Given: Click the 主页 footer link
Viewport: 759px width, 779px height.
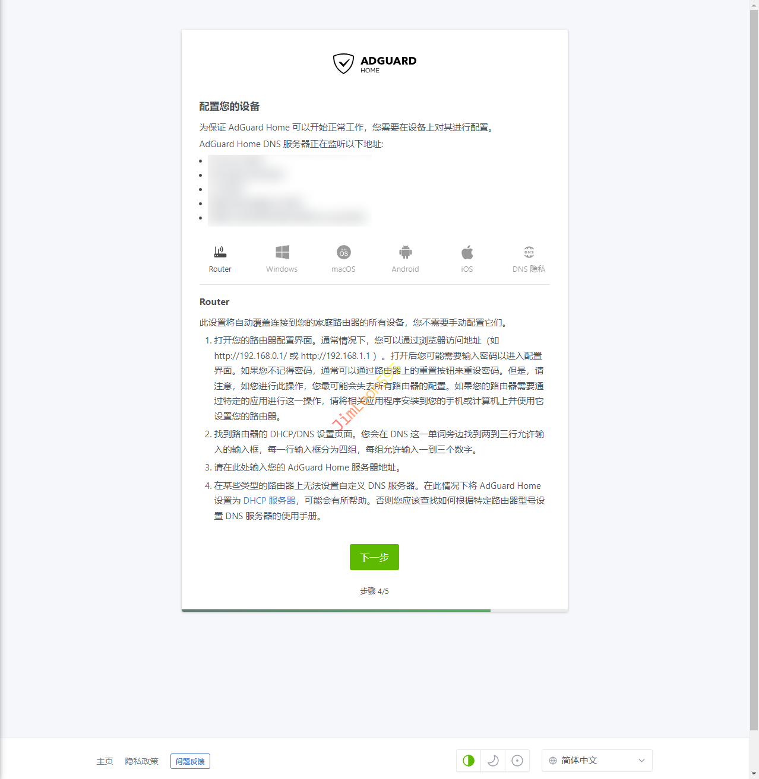Looking at the screenshot, I should (105, 761).
